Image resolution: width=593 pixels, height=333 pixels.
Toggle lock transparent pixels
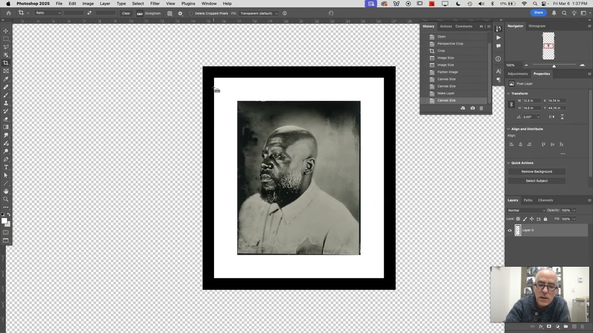[x=518, y=219]
